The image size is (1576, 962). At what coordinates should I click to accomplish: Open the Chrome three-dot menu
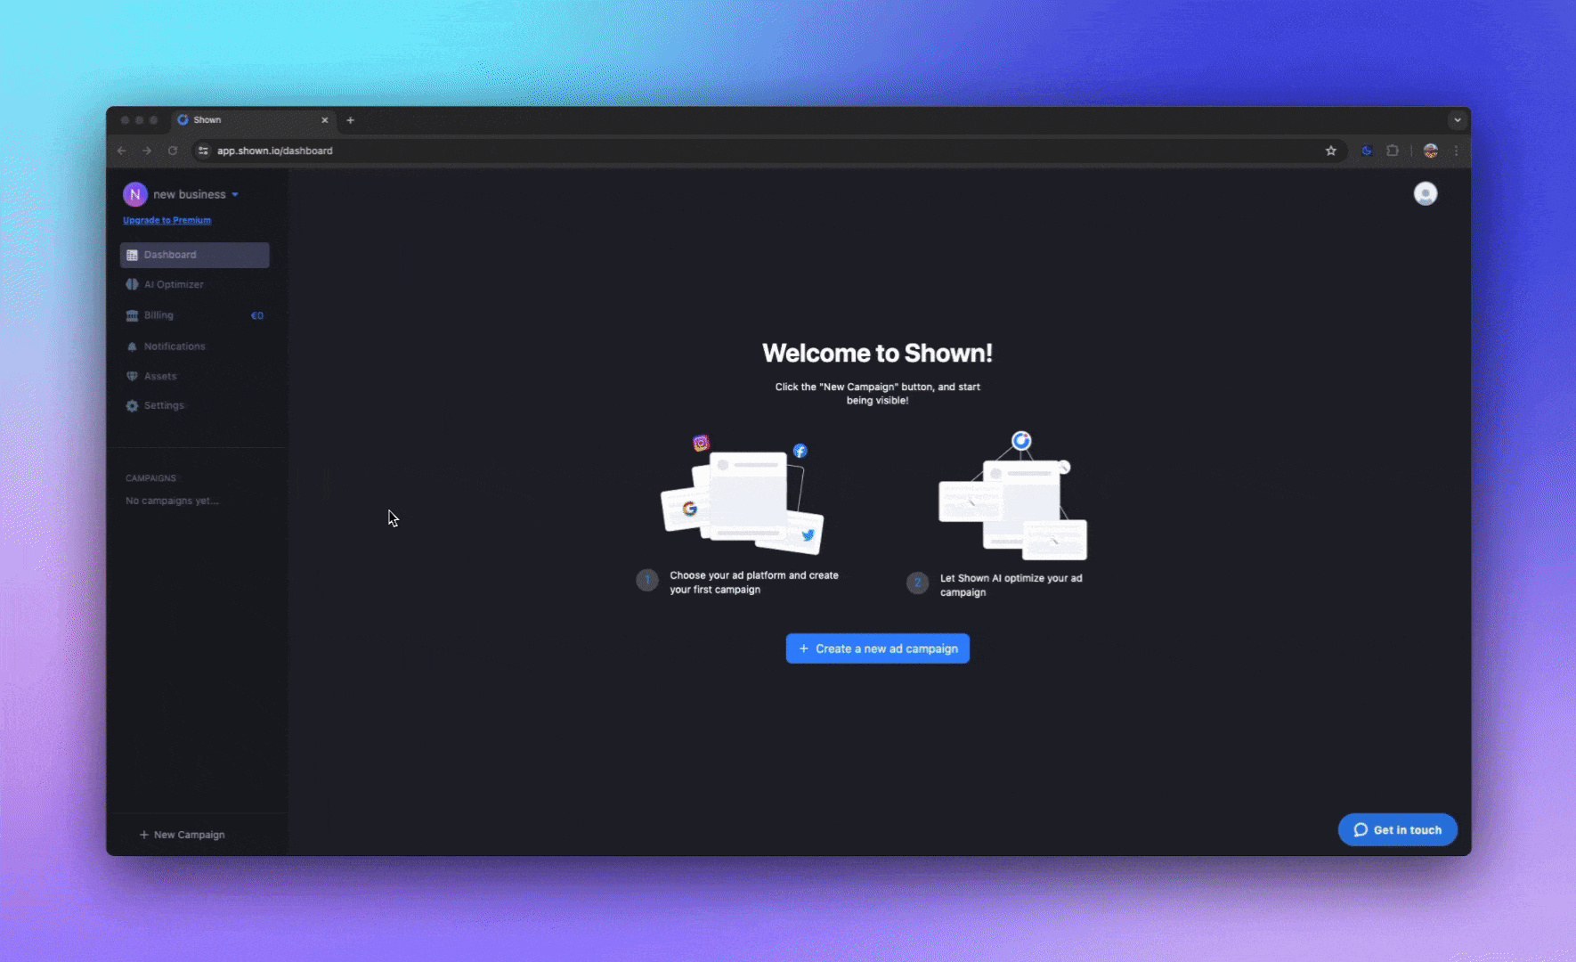pyautogui.click(x=1457, y=151)
